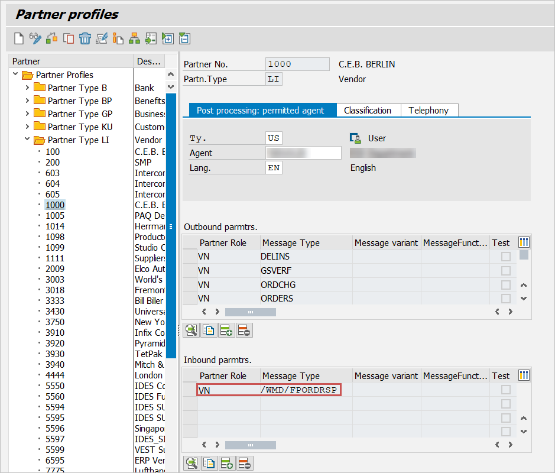The height and width of the screenshot is (473, 555).
Task: Click Delete inbound parameter red minus icon
Action: pos(244,464)
